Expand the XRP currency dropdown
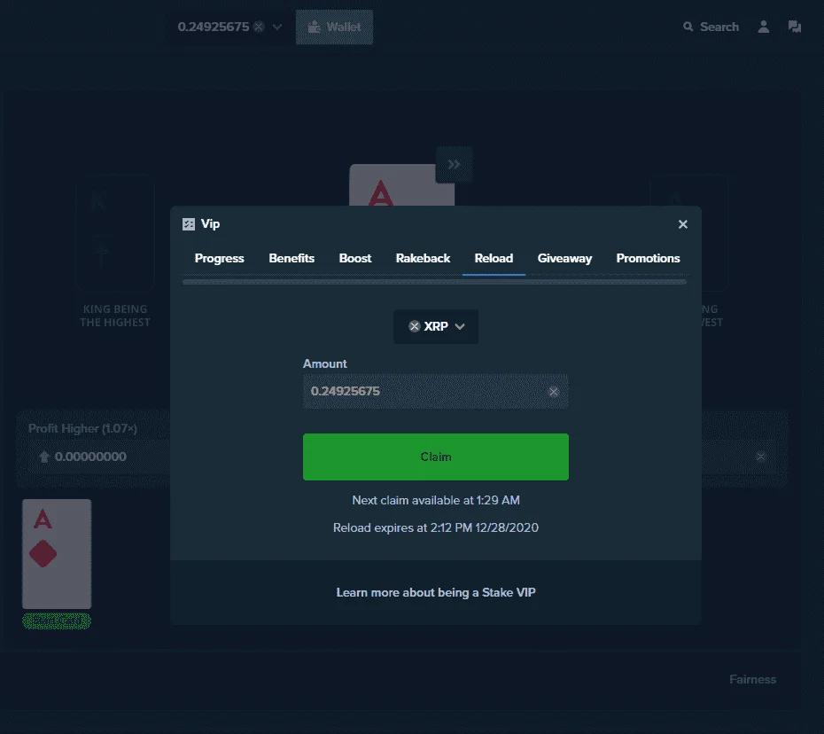 coord(436,326)
